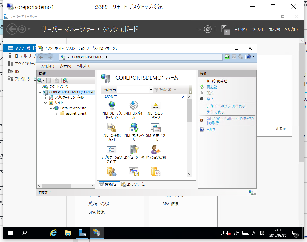Switch to the 機能ビュー tab
307x242 pixels.
109,184
